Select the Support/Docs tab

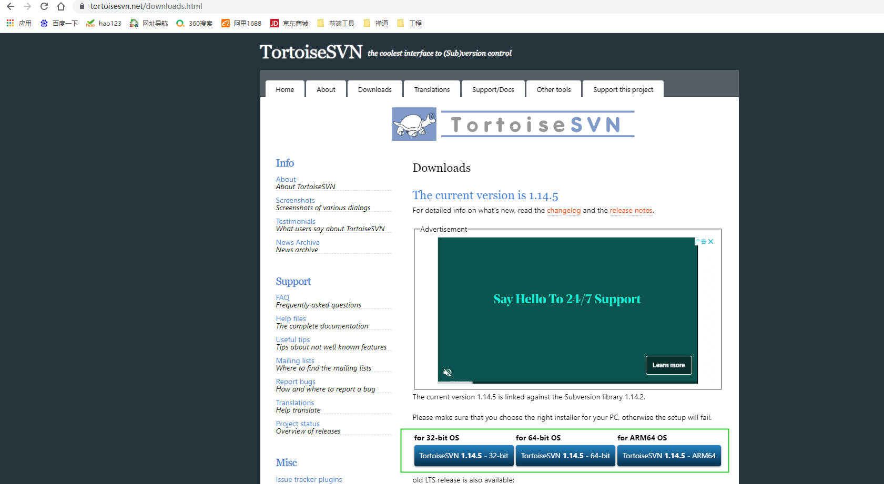pos(493,89)
